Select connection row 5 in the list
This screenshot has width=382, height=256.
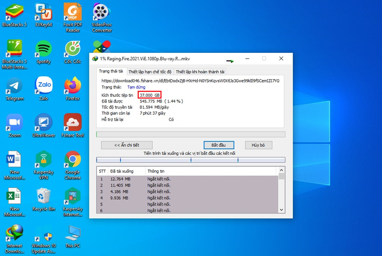click(187, 204)
